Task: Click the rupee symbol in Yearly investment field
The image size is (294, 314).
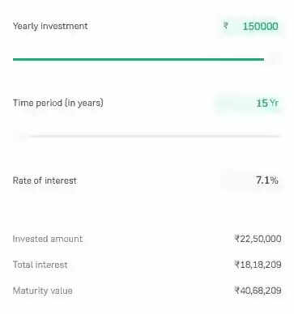Action: click(x=226, y=26)
